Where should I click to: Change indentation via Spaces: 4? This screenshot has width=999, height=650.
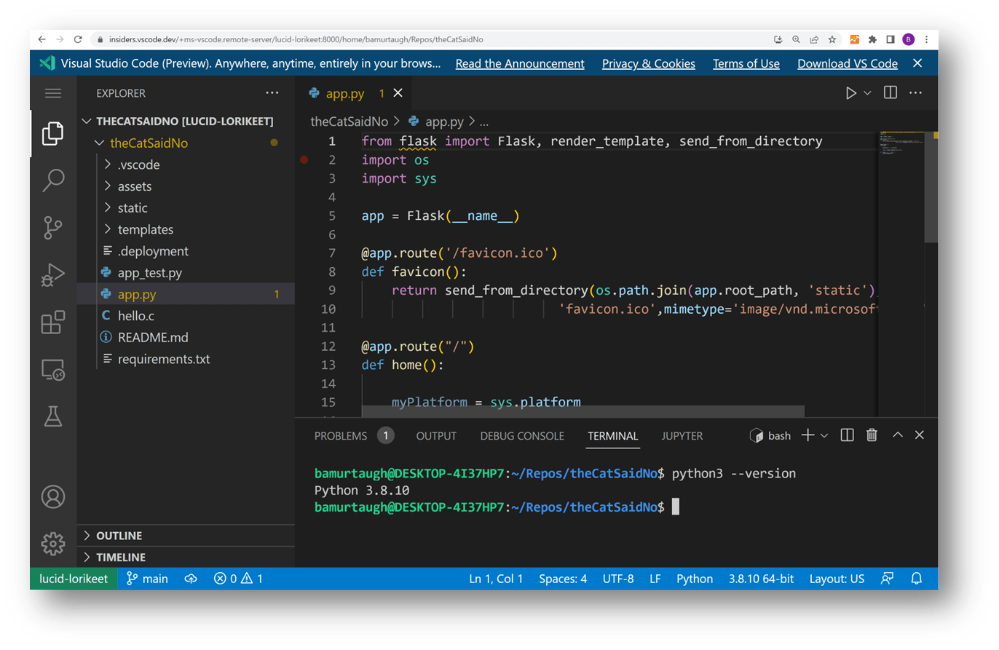(x=563, y=579)
